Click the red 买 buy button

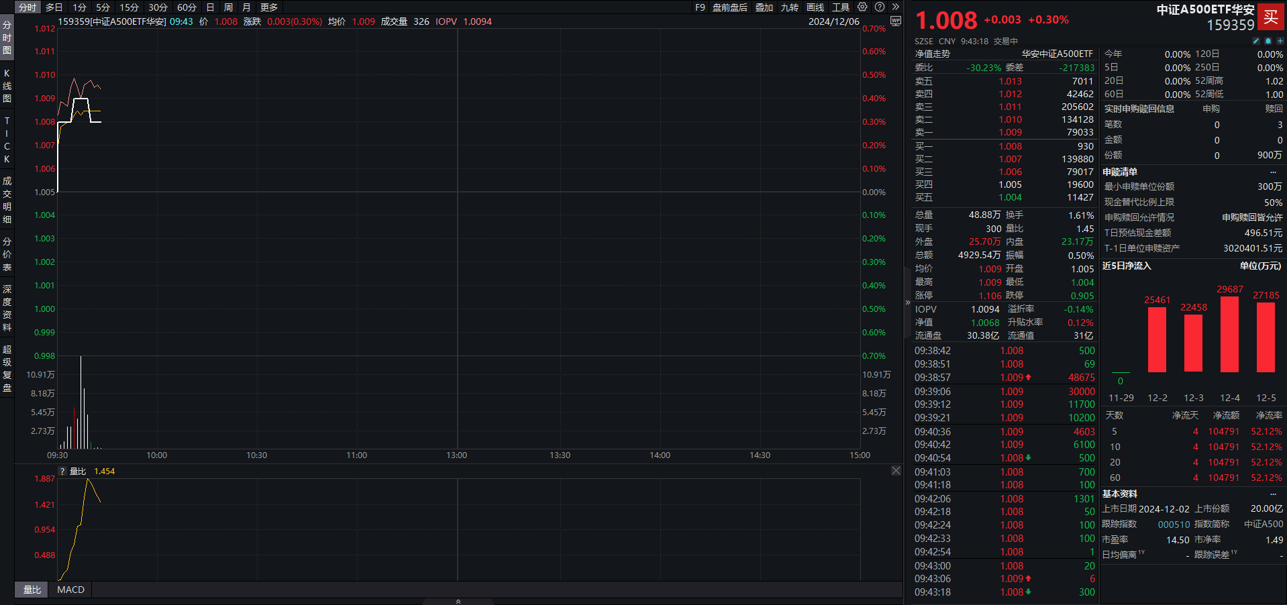(1270, 17)
